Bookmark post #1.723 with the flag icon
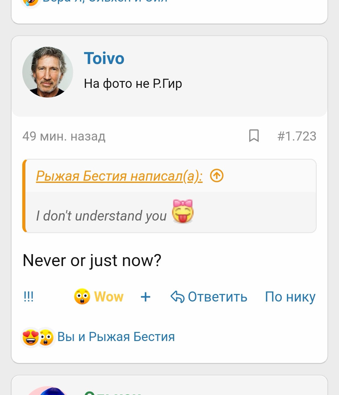Viewport: 339px width, 395px height. [x=254, y=136]
